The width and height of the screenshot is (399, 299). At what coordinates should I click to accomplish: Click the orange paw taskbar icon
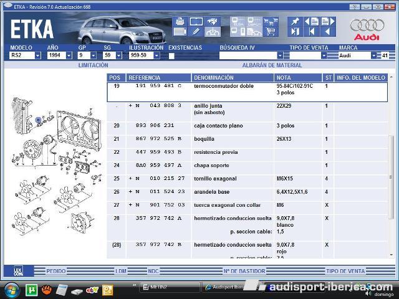pyautogui.click(x=47, y=290)
